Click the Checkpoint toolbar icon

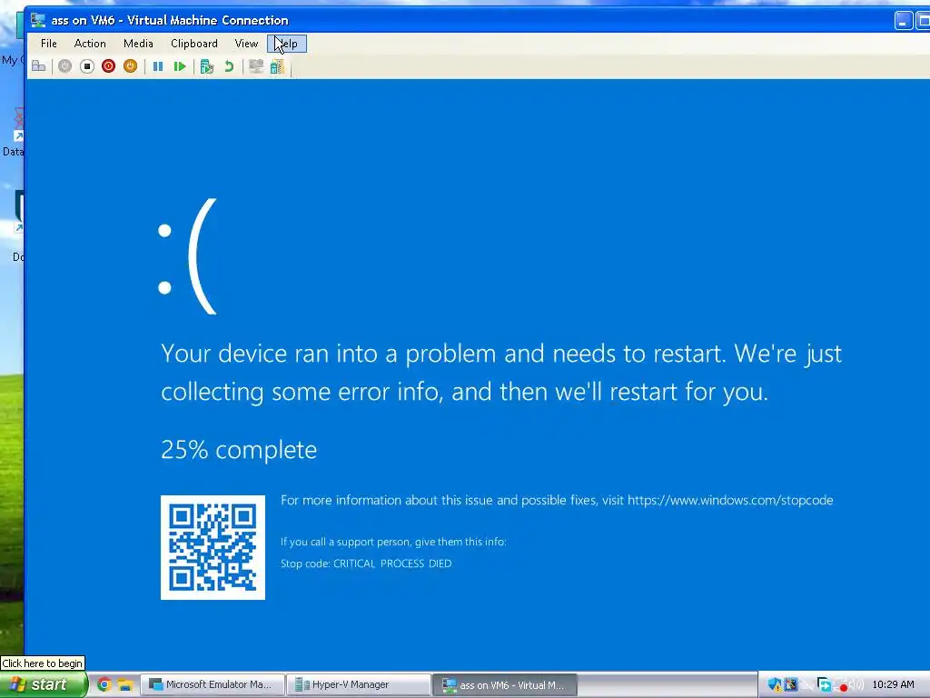pyautogui.click(x=206, y=66)
